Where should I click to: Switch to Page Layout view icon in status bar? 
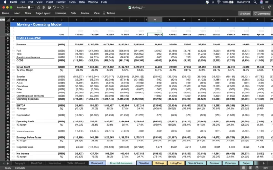[250, 168]
